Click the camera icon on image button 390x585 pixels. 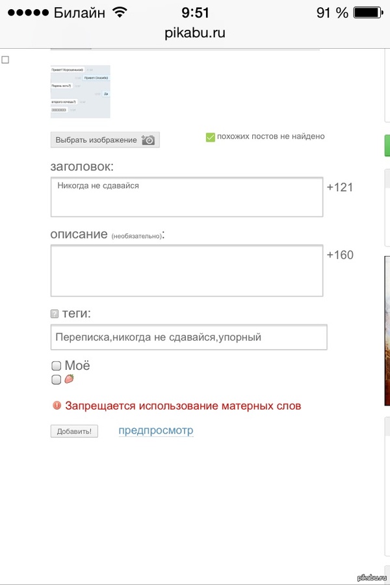point(148,140)
